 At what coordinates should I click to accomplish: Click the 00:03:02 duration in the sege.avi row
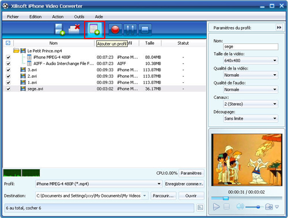click(105, 89)
